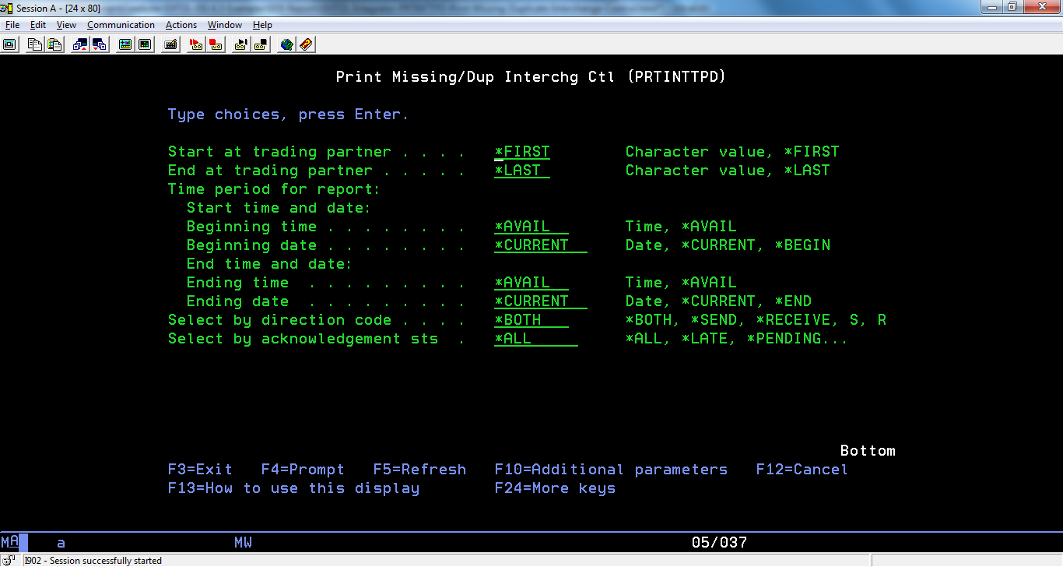The image size is (1063, 567).
Task: Click the status bar connection icon
Action: pyautogui.click(x=8, y=560)
